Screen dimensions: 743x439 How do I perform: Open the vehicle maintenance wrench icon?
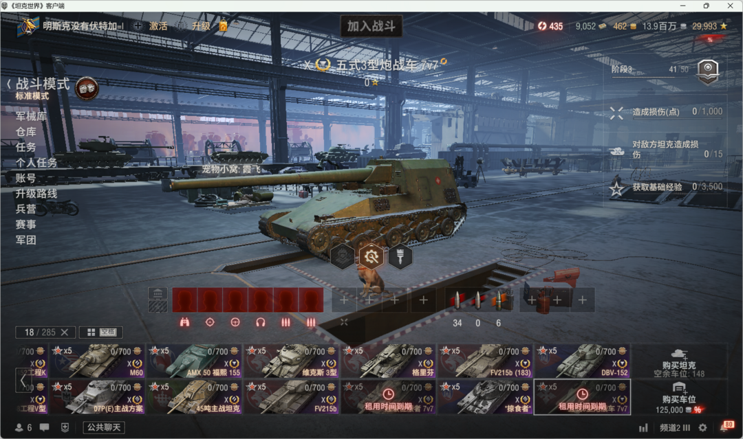click(x=371, y=257)
